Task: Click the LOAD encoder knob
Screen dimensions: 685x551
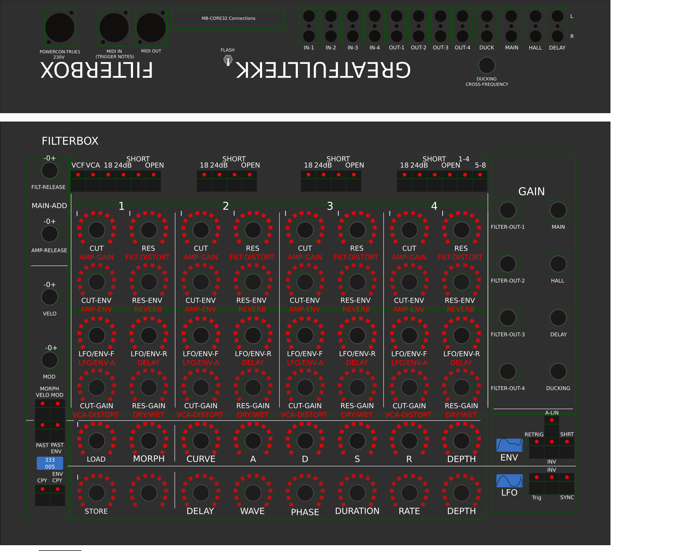Action: click(x=97, y=441)
